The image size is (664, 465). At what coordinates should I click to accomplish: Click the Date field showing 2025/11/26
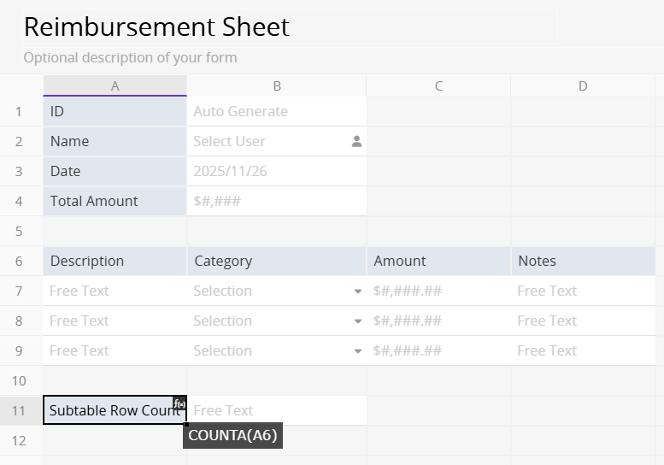tap(275, 171)
